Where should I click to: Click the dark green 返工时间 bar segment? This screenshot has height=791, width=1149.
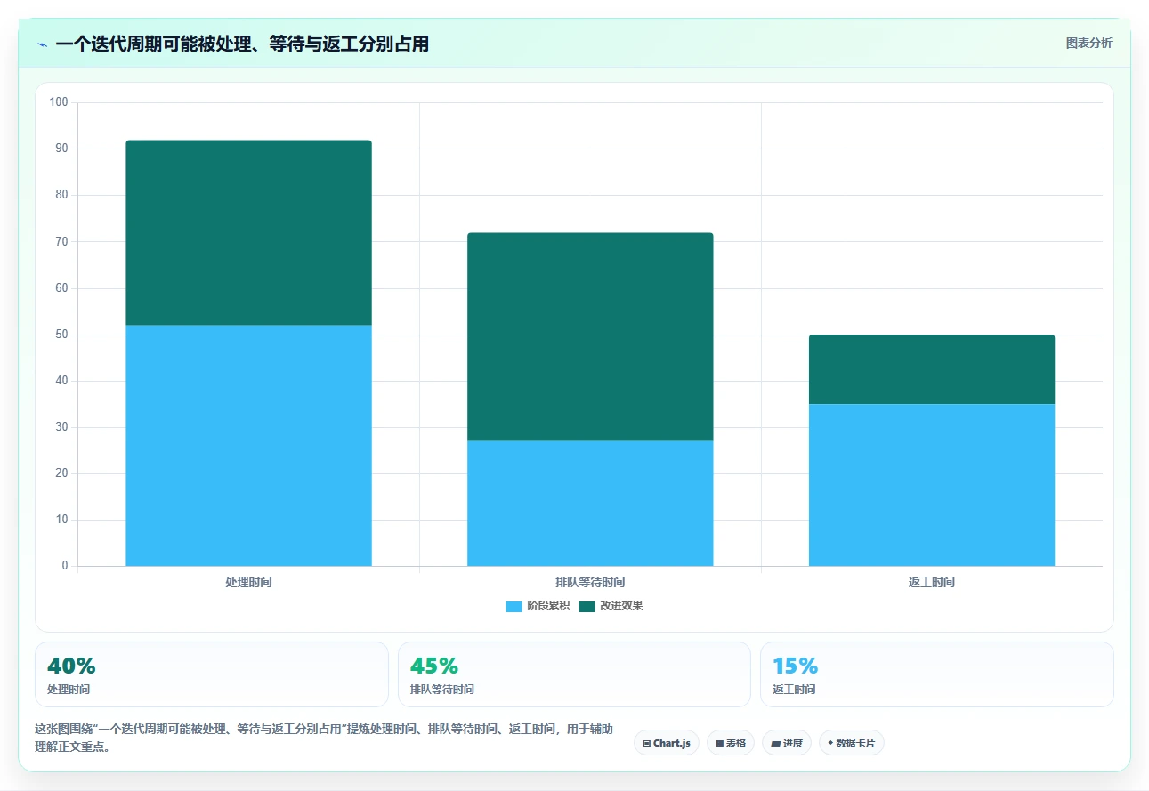(x=932, y=369)
